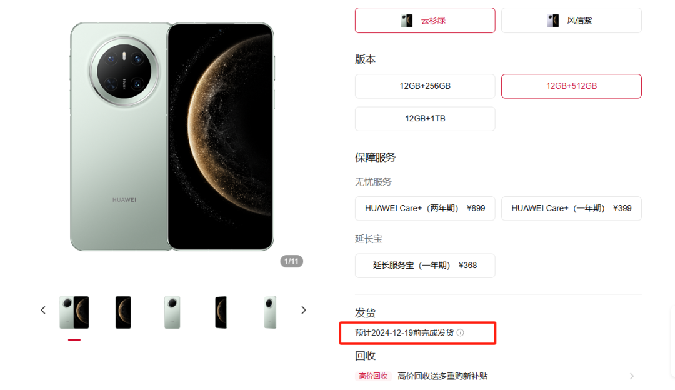The width and height of the screenshot is (675, 390).
Task: Open the 高价回收 trade-in tag
Action: [x=373, y=376]
